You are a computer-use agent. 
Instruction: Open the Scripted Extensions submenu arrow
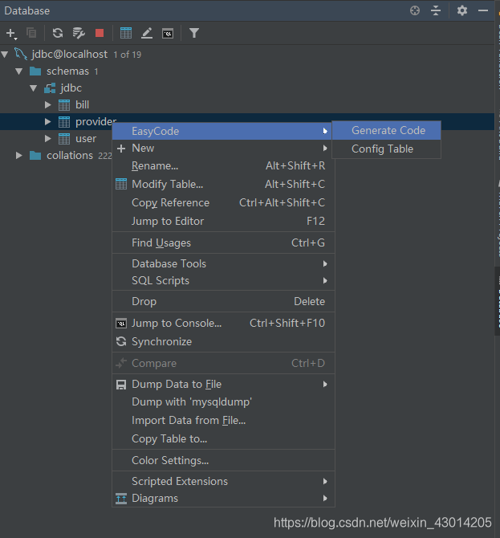pos(325,481)
